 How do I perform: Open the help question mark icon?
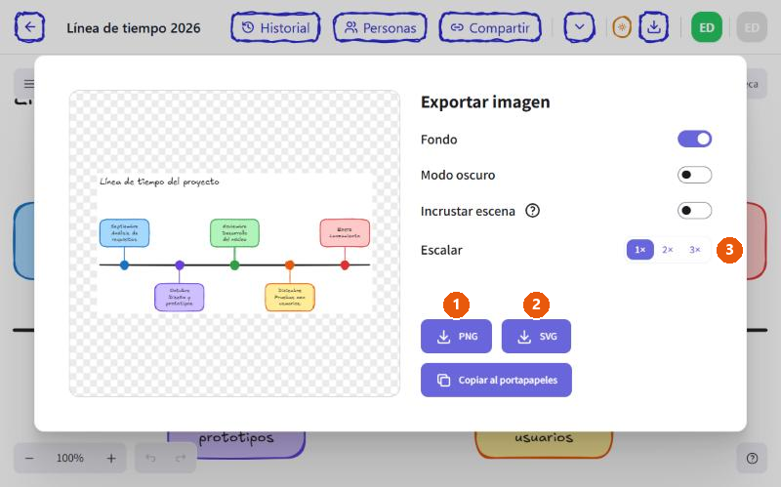point(752,458)
